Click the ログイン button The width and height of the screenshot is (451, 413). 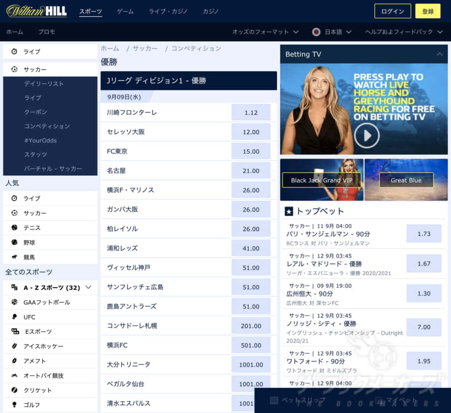(393, 11)
